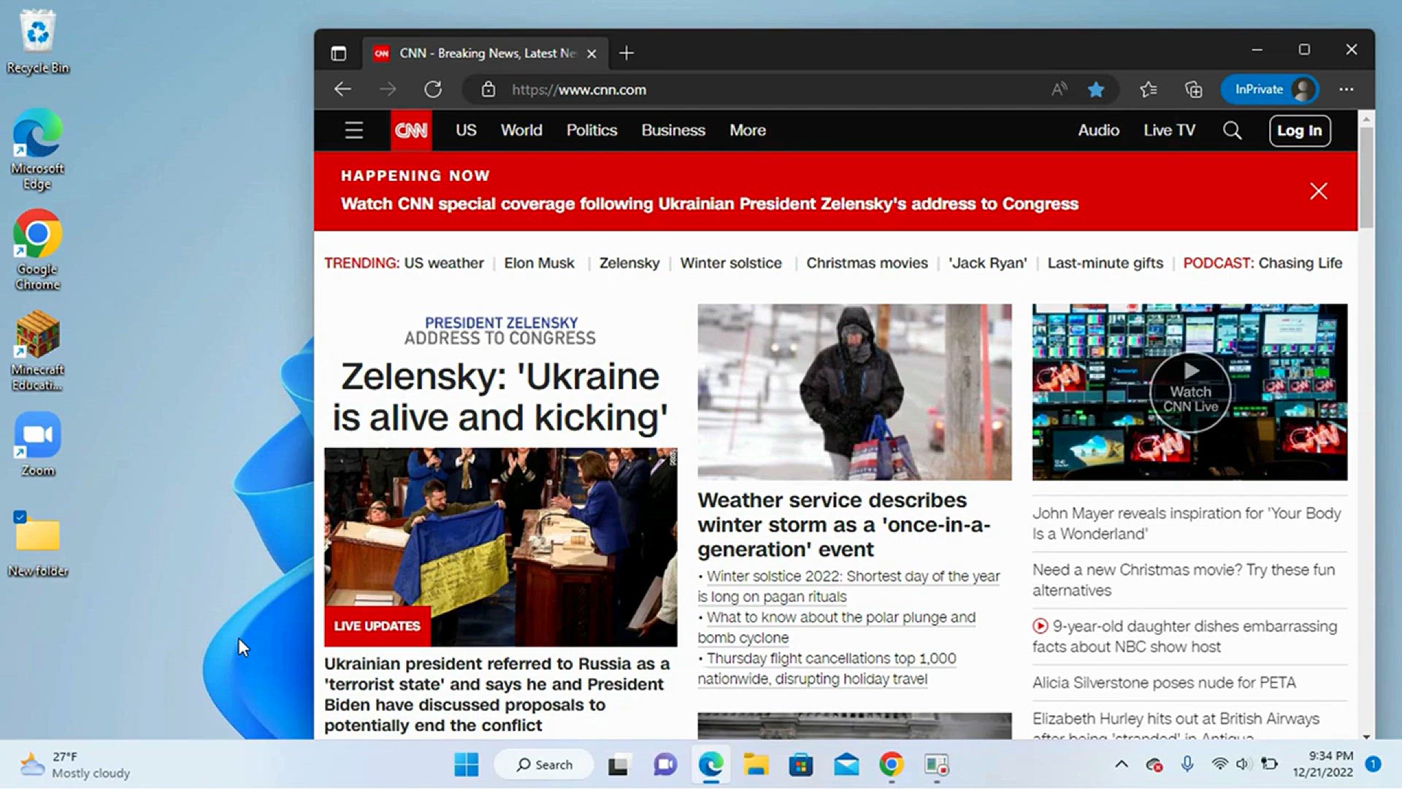Click the Live Updates label on Congress photo

click(x=378, y=626)
